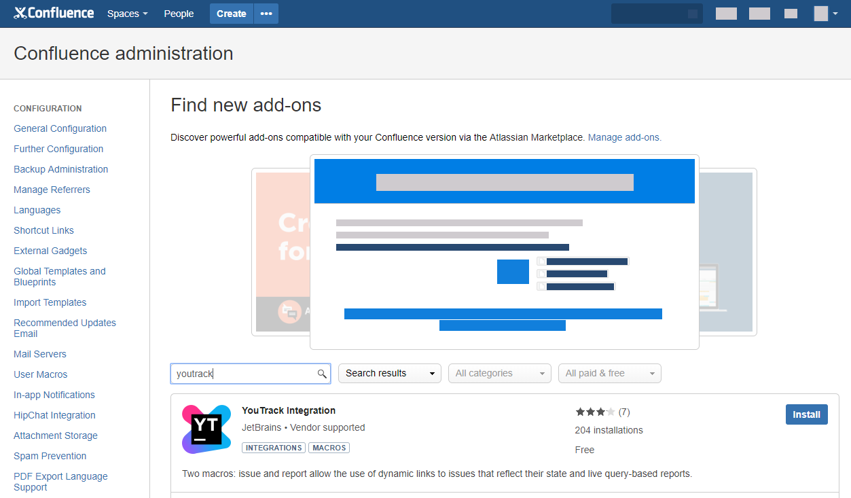
Task: Open the All paid & free dropdown
Action: [609, 373]
